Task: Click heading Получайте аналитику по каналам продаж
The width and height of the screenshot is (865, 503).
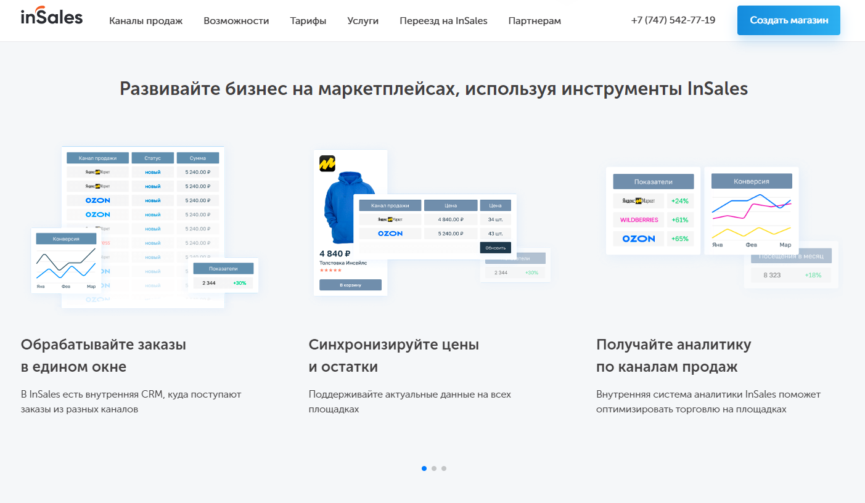Action: tap(674, 356)
